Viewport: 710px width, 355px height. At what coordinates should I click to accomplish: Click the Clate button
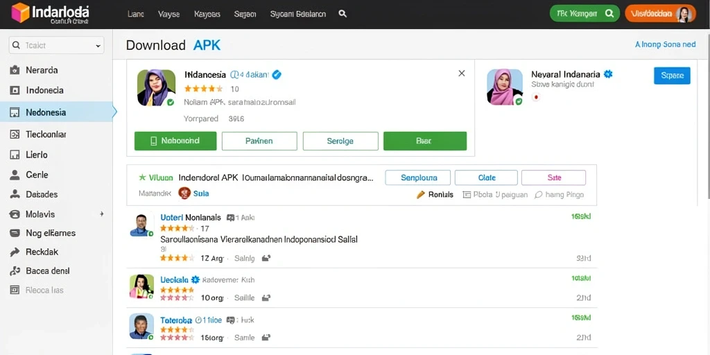(x=486, y=178)
